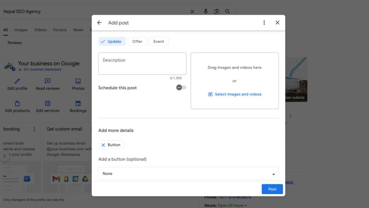Click the Post button
Image resolution: width=369 pixels, height=208 pixels.
[x=272, y=189]
